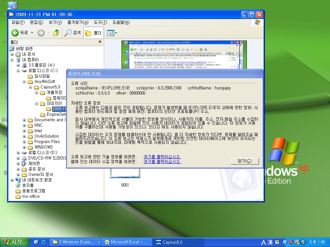Click the IME 'A' language indicator

(263, 242)
